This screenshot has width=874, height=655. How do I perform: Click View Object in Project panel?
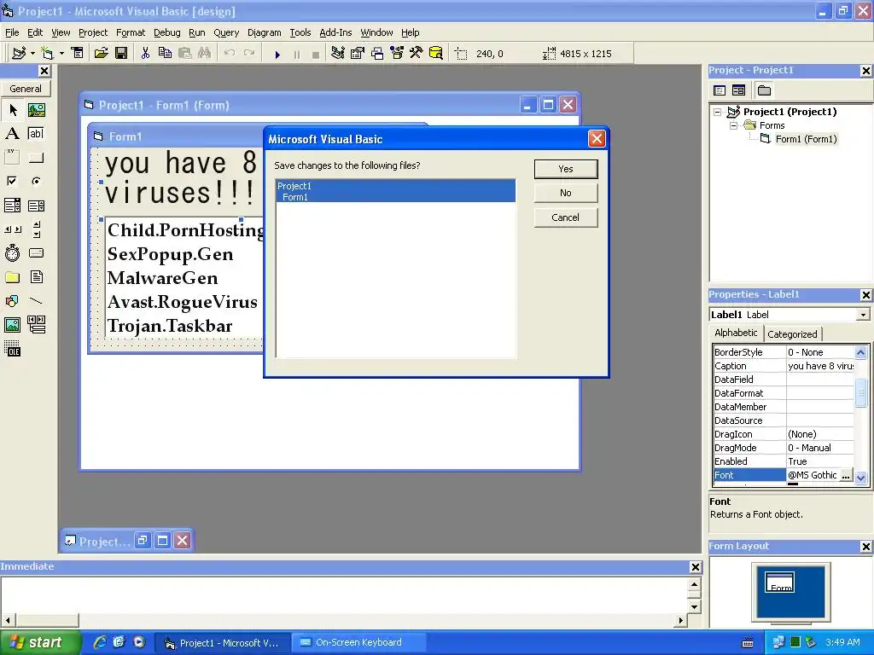pos(738,90)
